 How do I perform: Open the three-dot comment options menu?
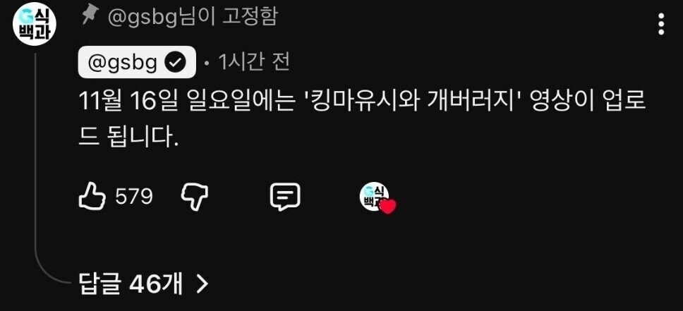click(661, 24)
